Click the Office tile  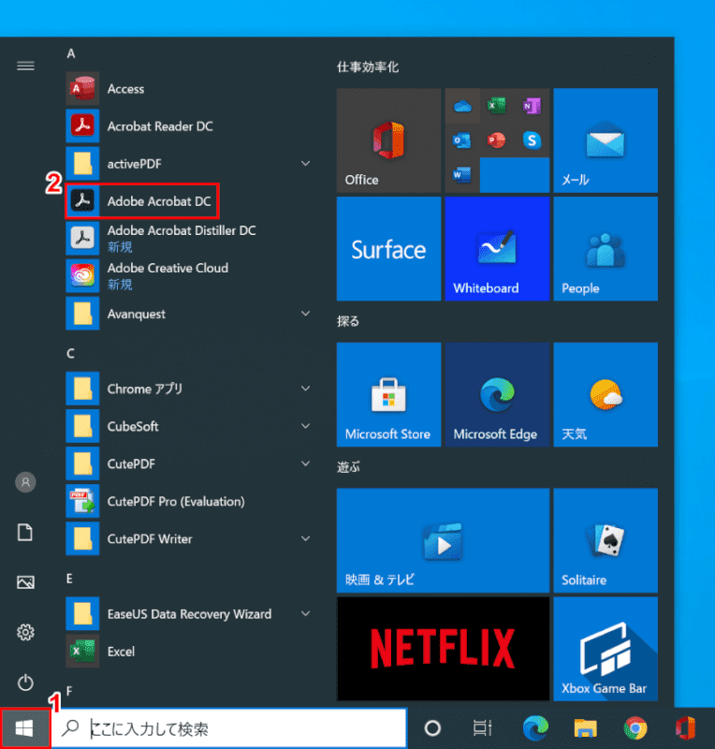[388, 140]
